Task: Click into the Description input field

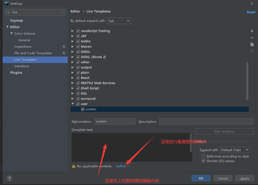Action: pos(206,121)
